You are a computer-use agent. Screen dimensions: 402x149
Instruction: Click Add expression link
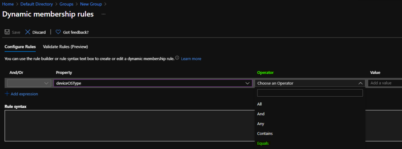click(24, 94)
